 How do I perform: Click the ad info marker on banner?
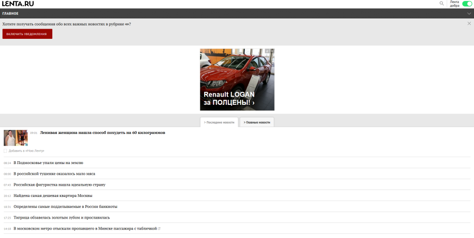tap(267, 51)
